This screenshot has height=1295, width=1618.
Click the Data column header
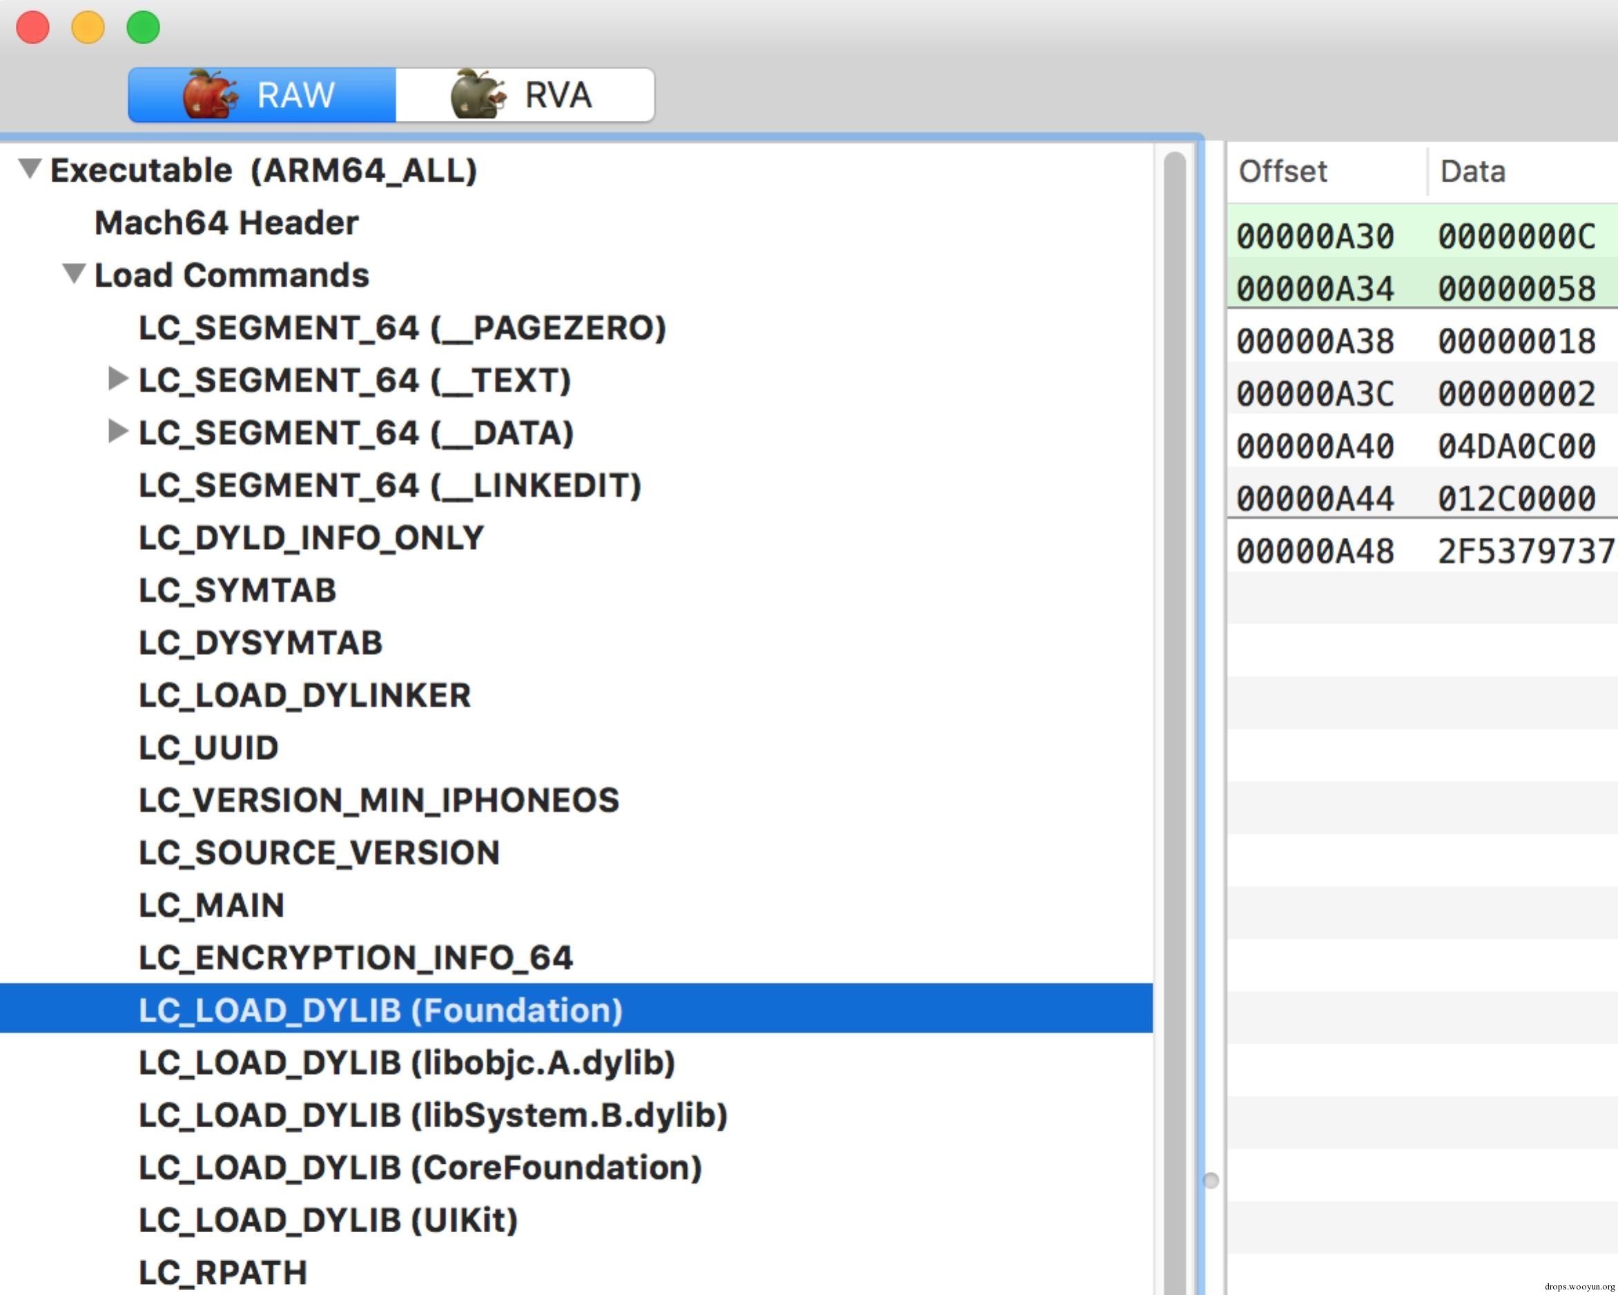pyautogui.click(x=1472, y=172)
